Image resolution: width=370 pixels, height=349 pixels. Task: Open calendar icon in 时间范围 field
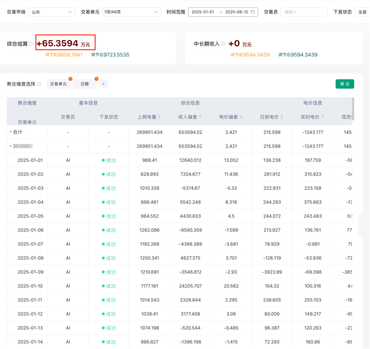click(x=252, y=12)
